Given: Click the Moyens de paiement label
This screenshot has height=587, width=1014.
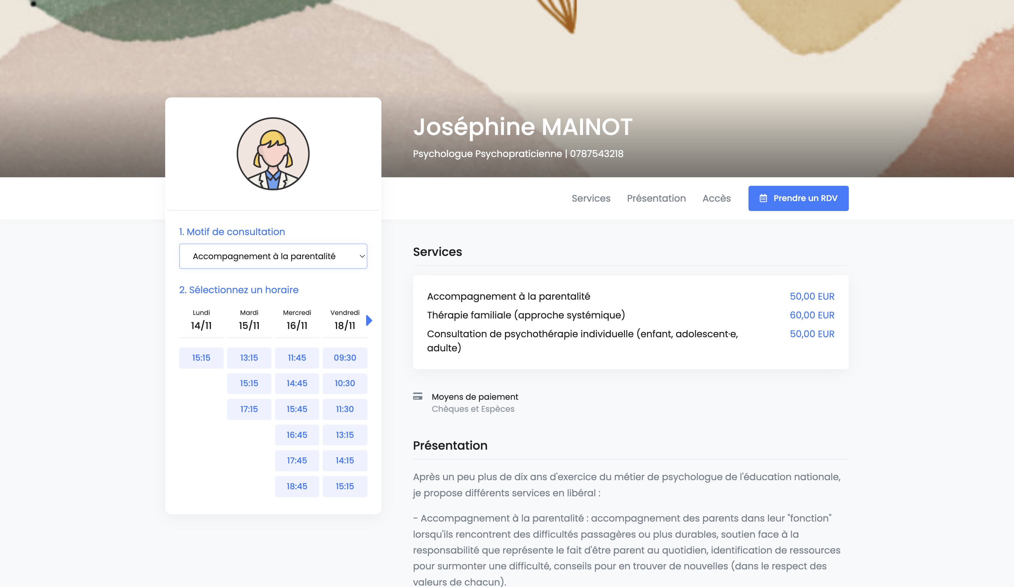Looking at the screenshot, I should click(475, 397).
